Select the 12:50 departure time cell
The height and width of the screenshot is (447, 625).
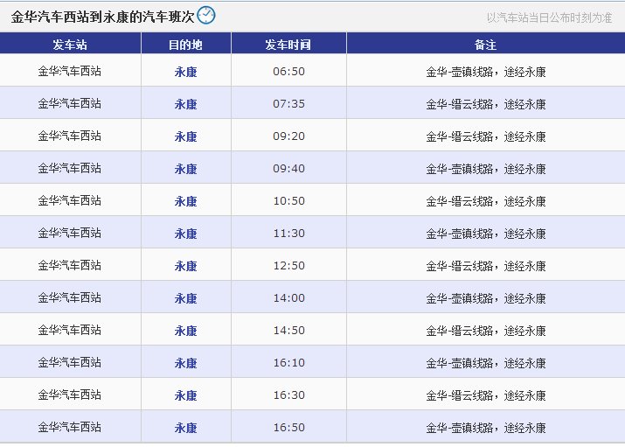[289, 265]
